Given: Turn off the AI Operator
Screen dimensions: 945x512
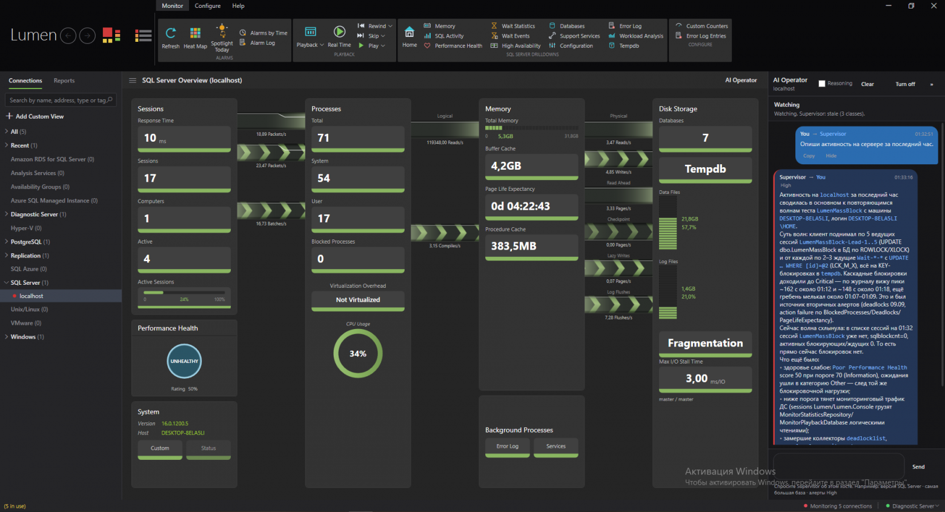Looking at the screenshot, I should click(x=905, y=84).
